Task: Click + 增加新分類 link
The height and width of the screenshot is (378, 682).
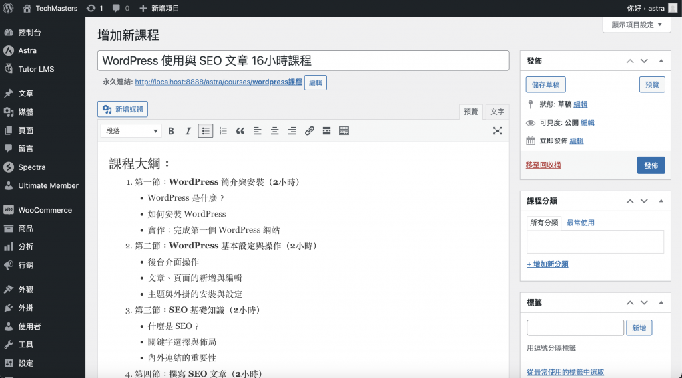Action: (547, 264)
